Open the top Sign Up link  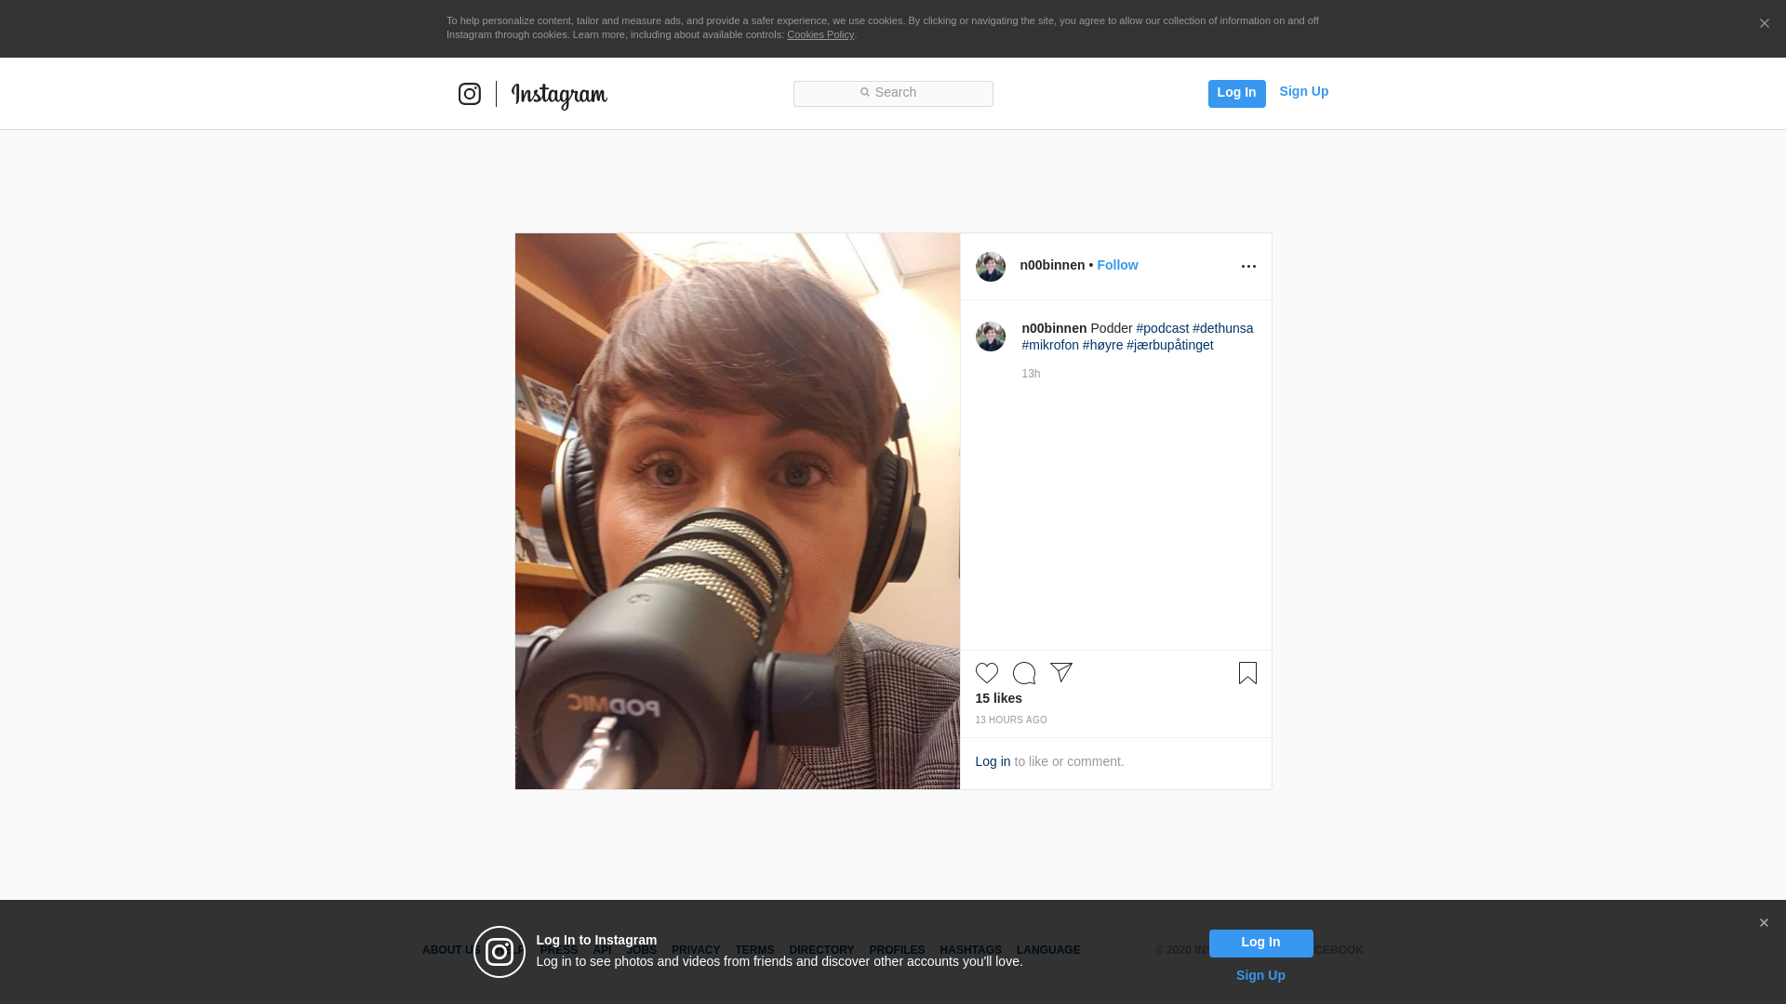click(1303, 91)
